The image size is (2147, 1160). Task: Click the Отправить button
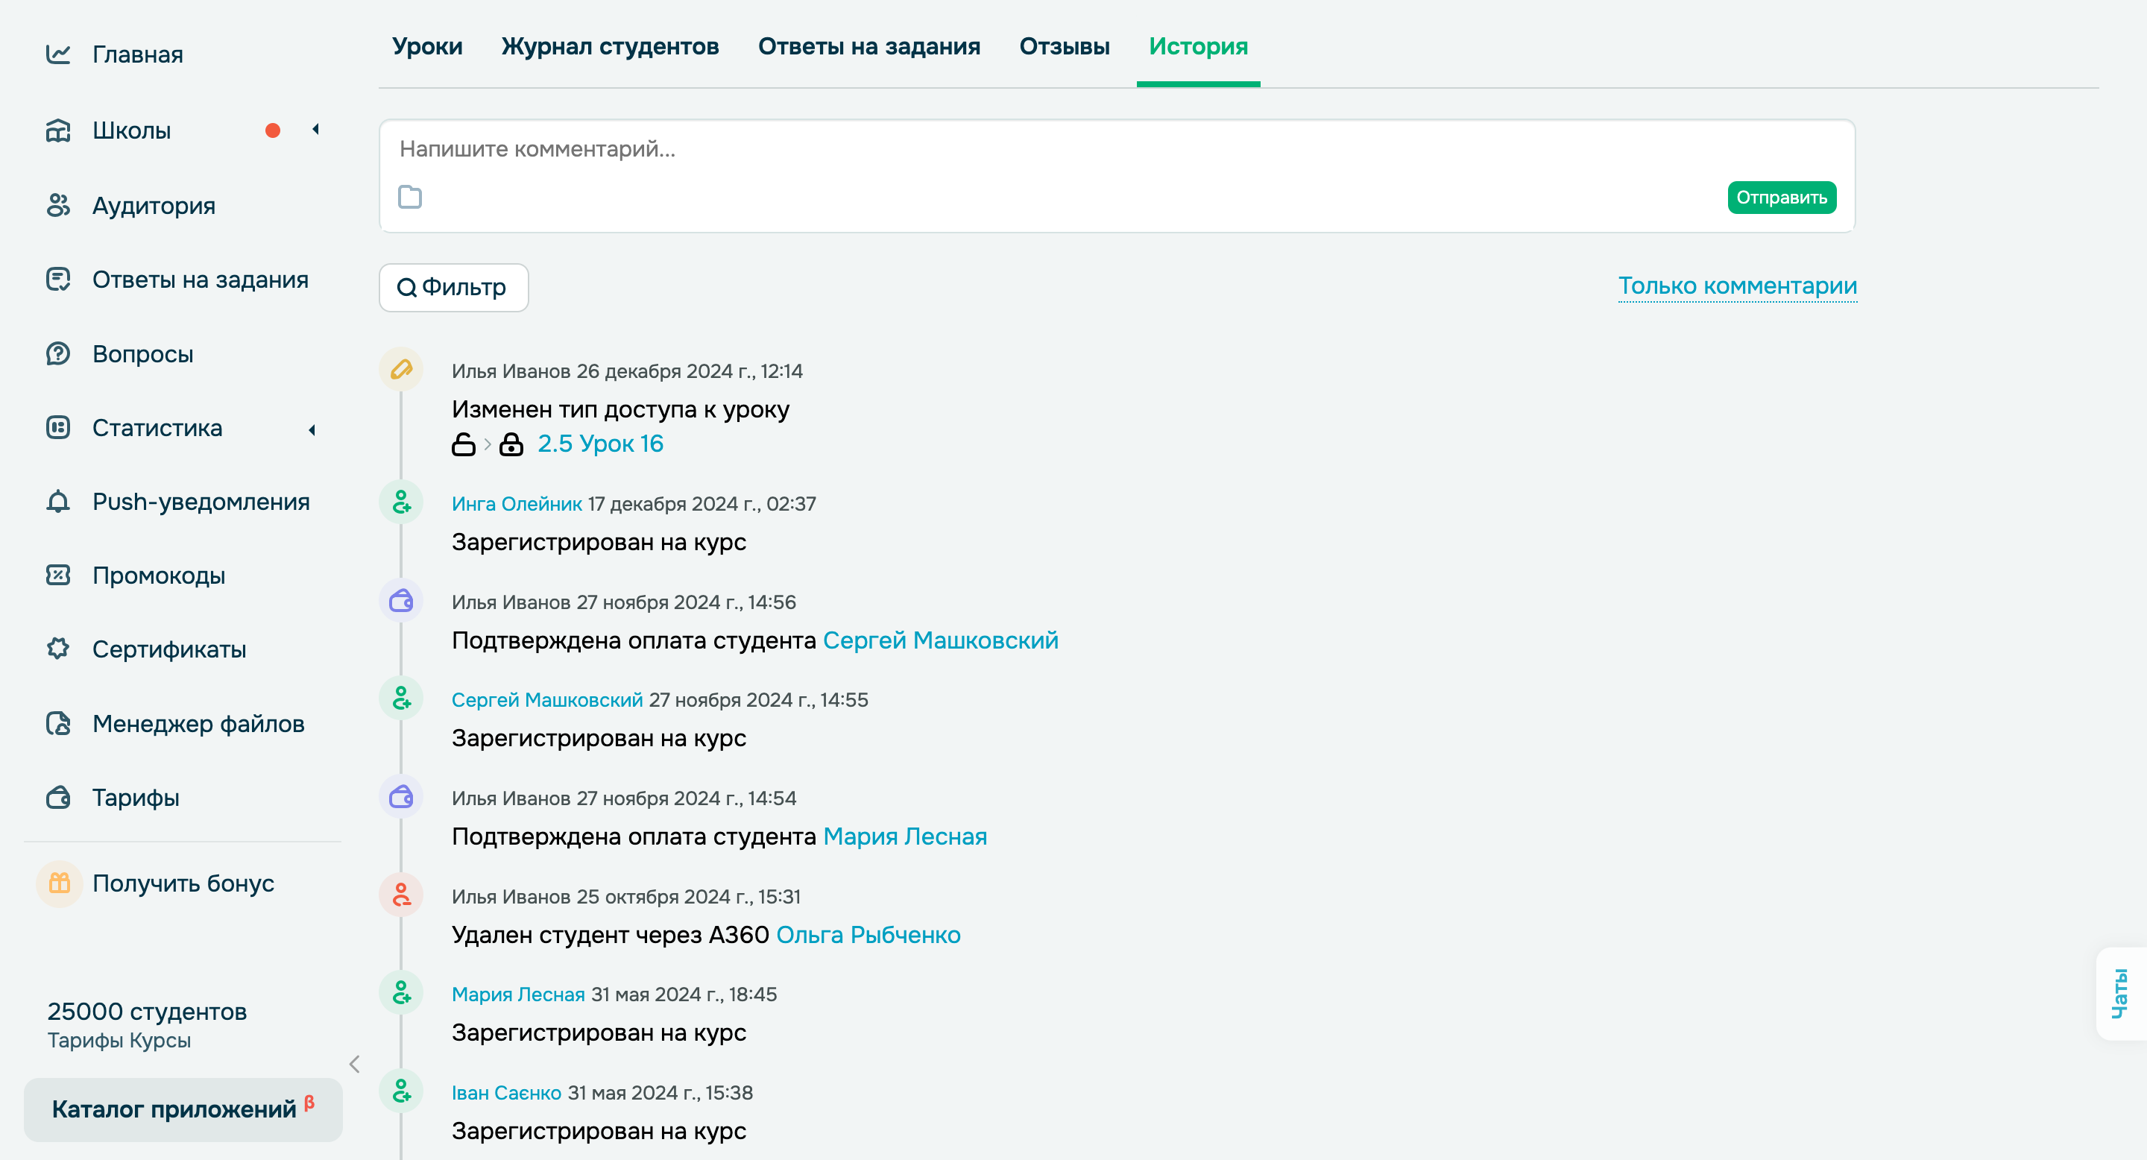(x=1781, y=198)
